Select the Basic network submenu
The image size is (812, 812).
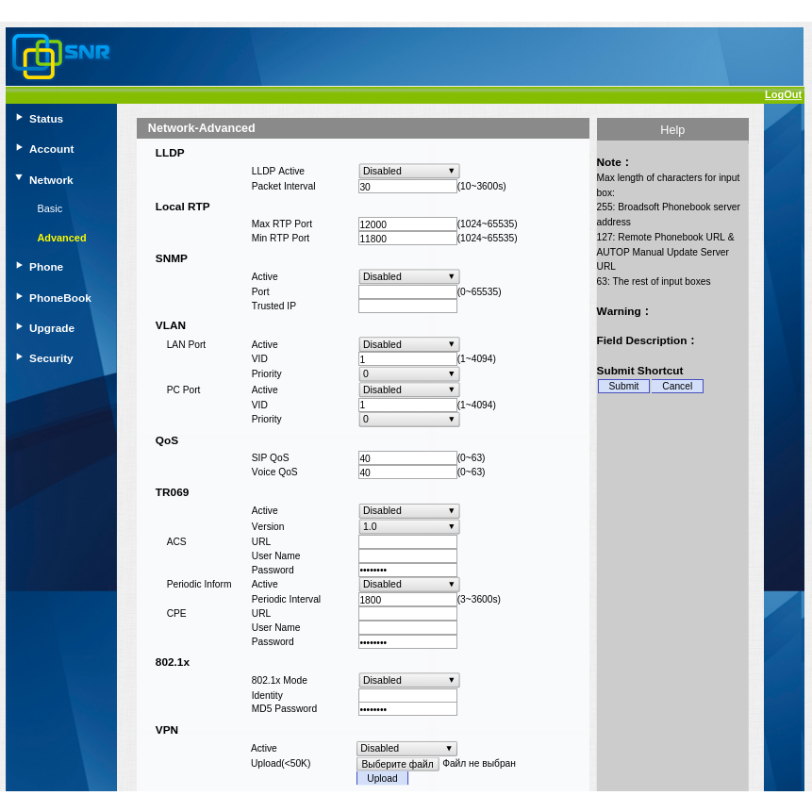[50, 208]
